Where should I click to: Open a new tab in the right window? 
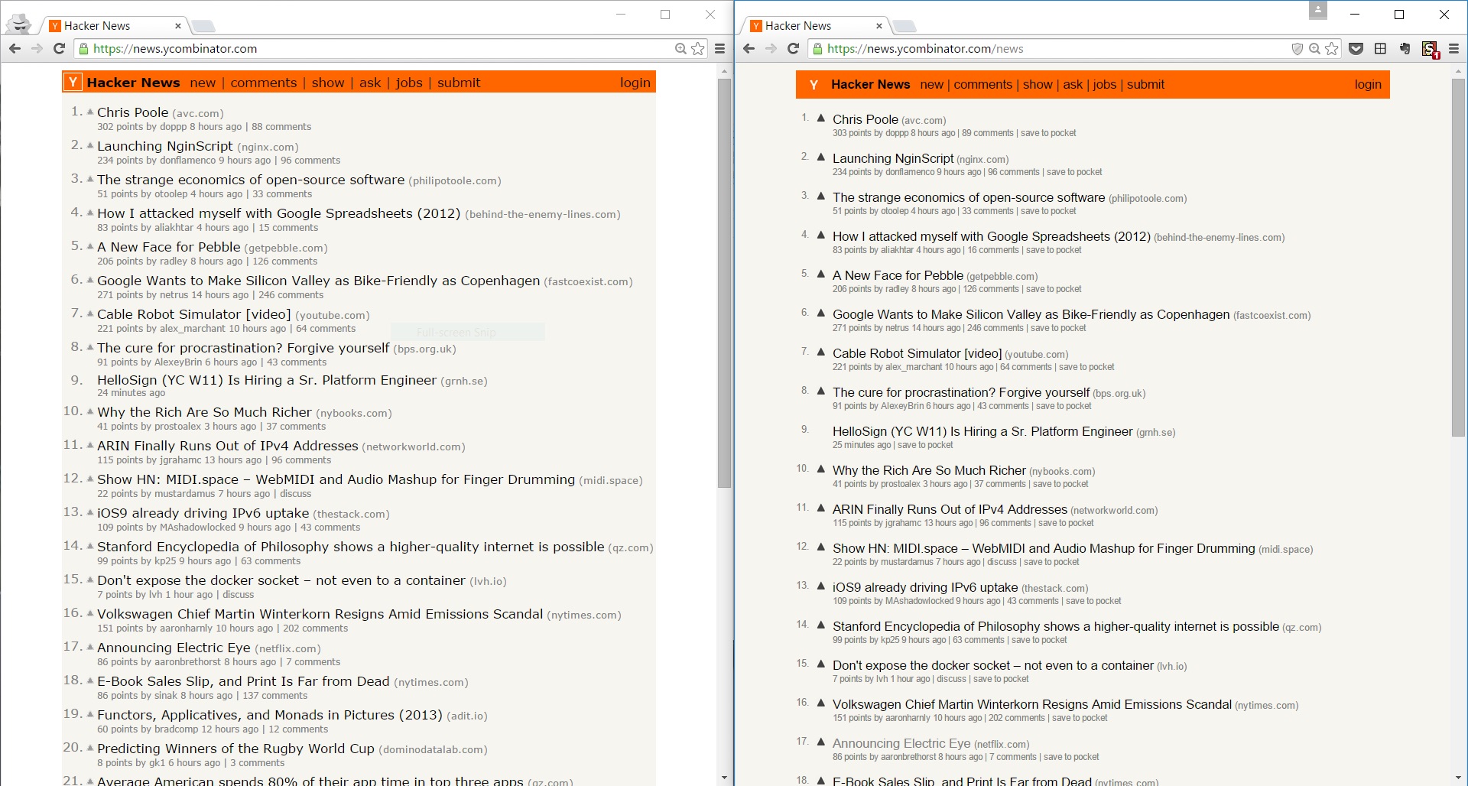click(x=905, y=26)
